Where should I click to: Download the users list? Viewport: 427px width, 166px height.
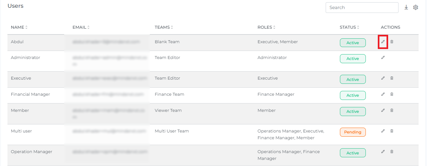tap(406, 7)
